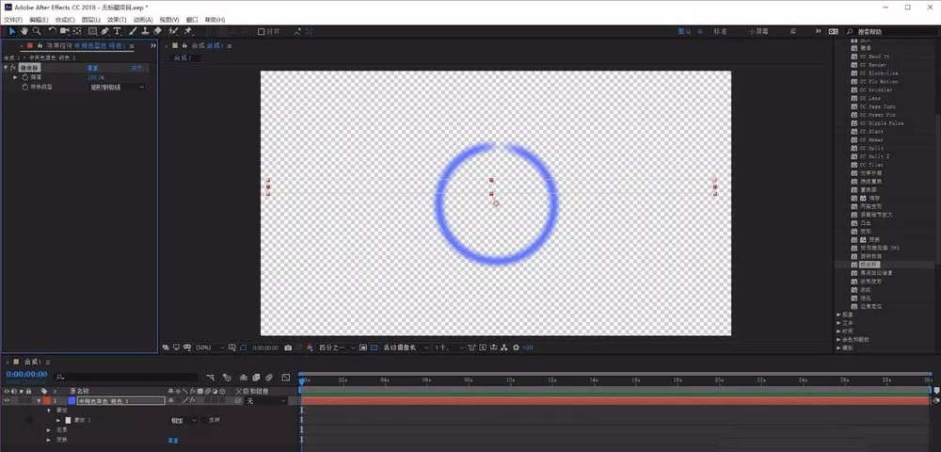Toggle lock on effect controls panel
This screenshot has height=452, width=941.
click(x=40, y=45)
